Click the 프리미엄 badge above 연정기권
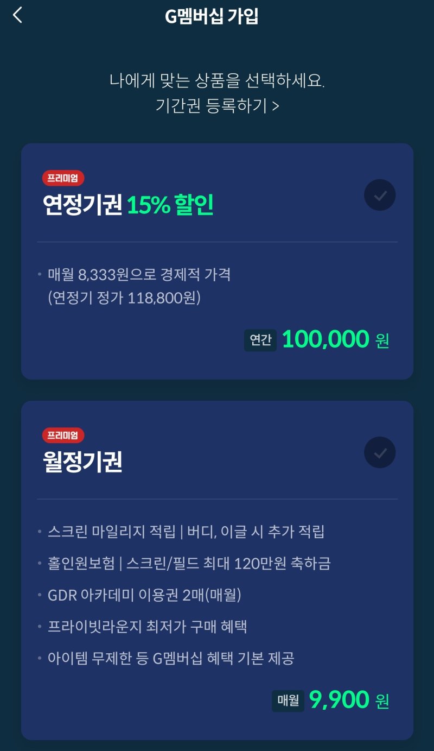The height and width of the screenshot is (751, 434). point(63,178)
